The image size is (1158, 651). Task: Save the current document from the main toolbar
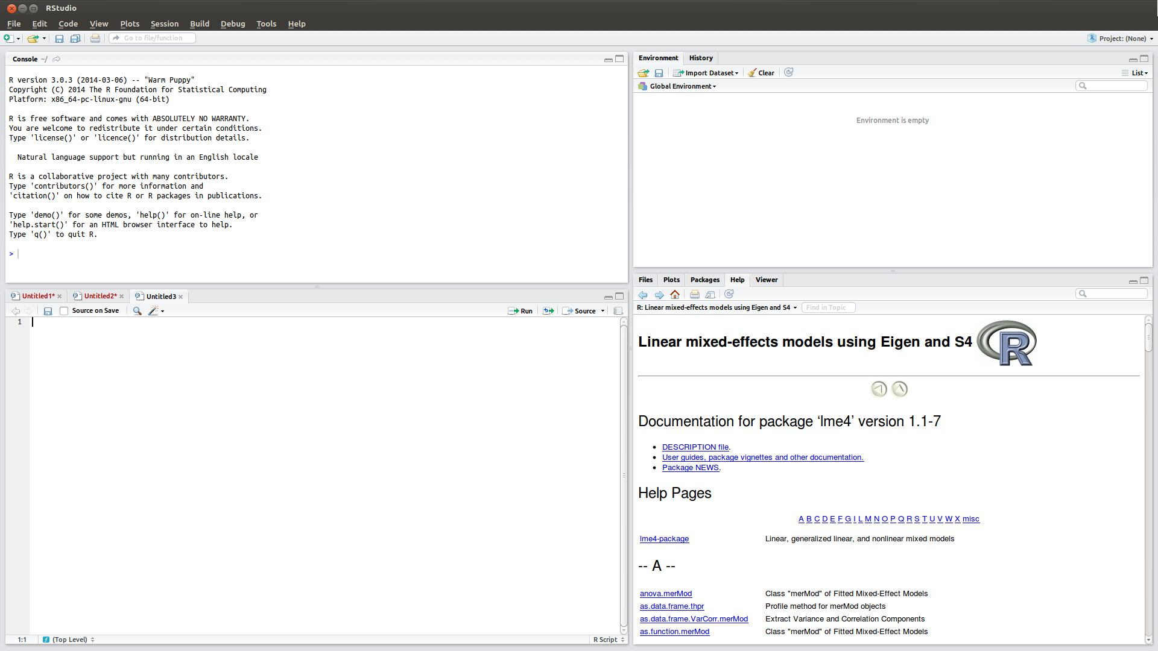[x=59, y=38]
